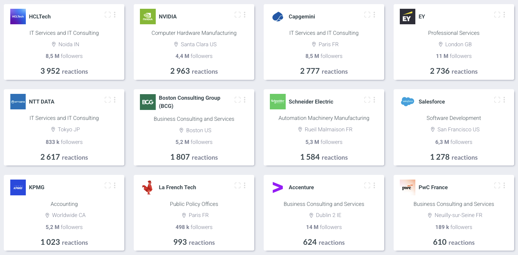
Task: Open the Schneider Electric card three-dot menu
Action: click(x=374, y=100)
